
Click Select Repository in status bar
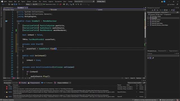[167, 100]
